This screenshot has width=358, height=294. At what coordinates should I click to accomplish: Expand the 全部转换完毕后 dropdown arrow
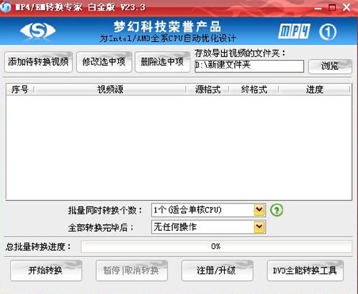coord(260,227)
